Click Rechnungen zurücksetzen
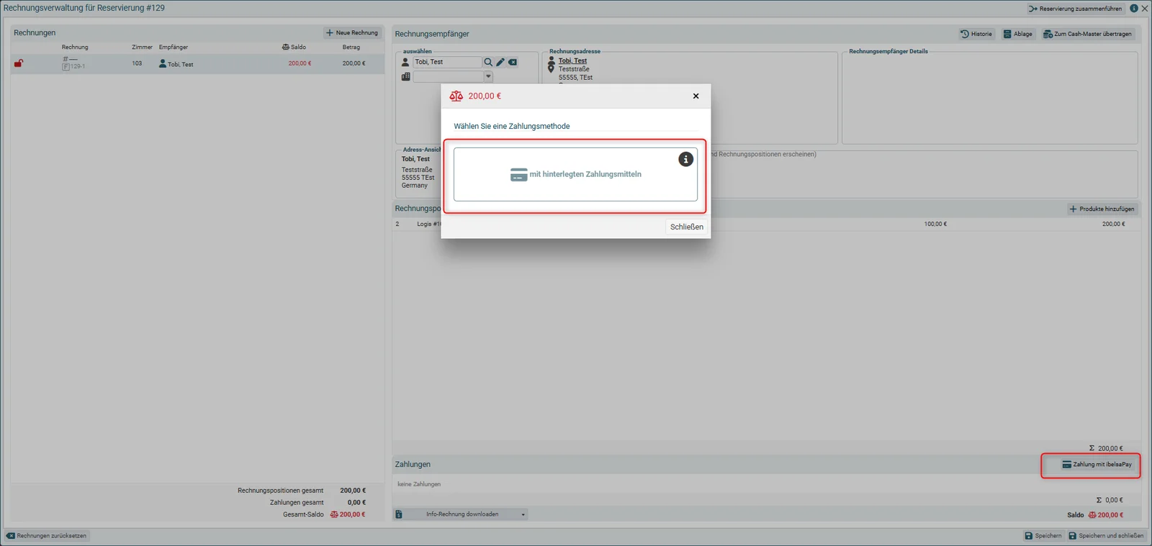The width and height of the screenshot is (1152, 546). (47, 536)
